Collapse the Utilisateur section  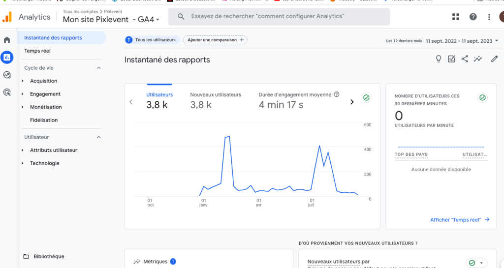(98, 137)
